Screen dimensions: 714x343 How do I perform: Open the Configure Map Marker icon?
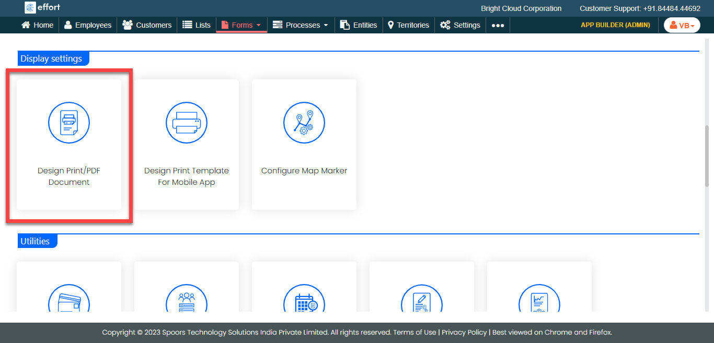tap(304, 123)
